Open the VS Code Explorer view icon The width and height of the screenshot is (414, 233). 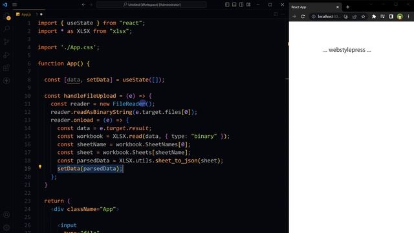click(7, 17)
